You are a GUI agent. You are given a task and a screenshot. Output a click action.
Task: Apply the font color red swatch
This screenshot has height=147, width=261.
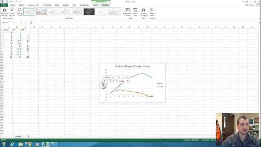point(123,81)
